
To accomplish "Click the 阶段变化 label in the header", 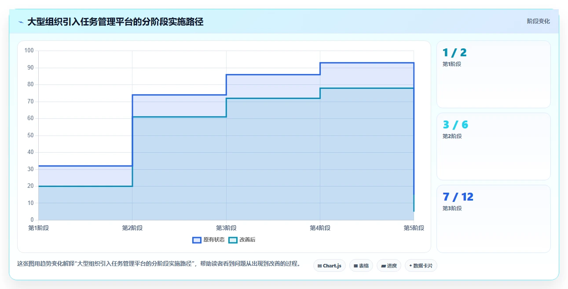I will click(x=538, y=21).
